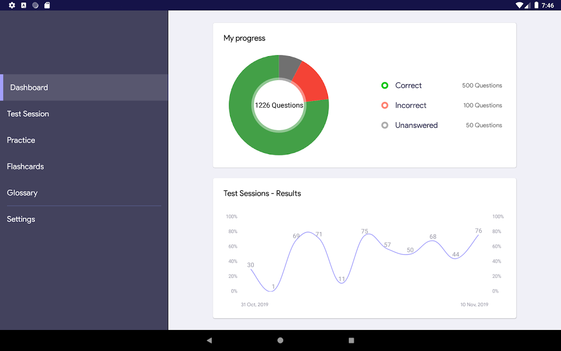Select Flashcards from the sidebar
Screen dimensions: 561x351
click(25, 166)
